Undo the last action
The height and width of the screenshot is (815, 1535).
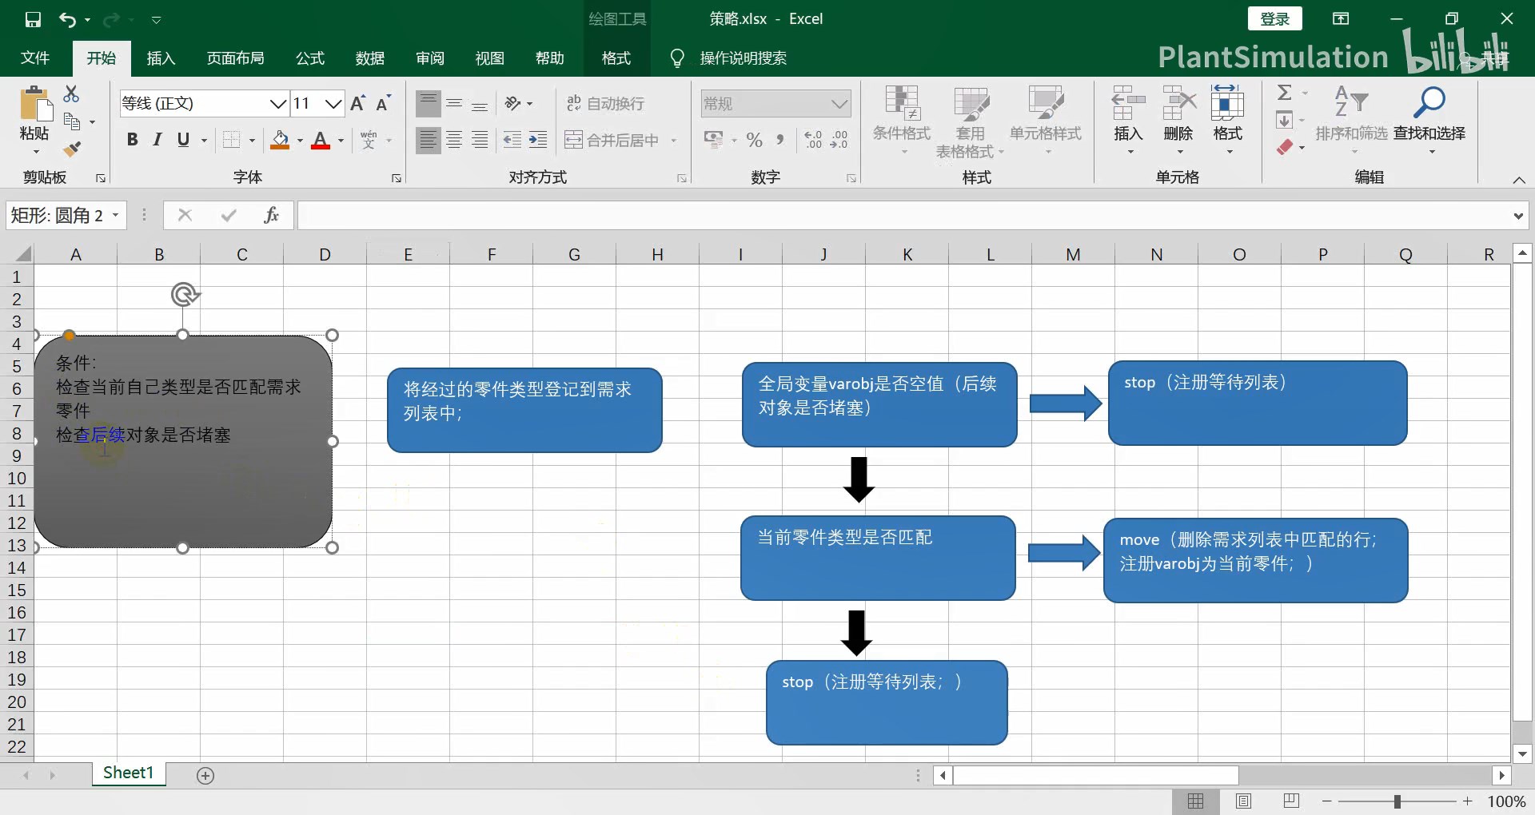coord(68,19)
